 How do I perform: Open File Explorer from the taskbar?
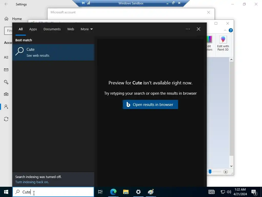click(126, 192)
